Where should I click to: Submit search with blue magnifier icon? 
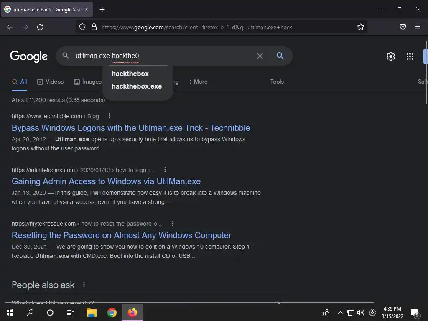click(x=280, y=56)
